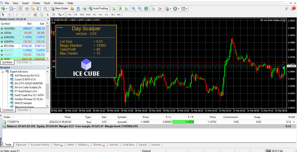Select the Equidistant Channel tool
The image size is (297, 152).
35,14
